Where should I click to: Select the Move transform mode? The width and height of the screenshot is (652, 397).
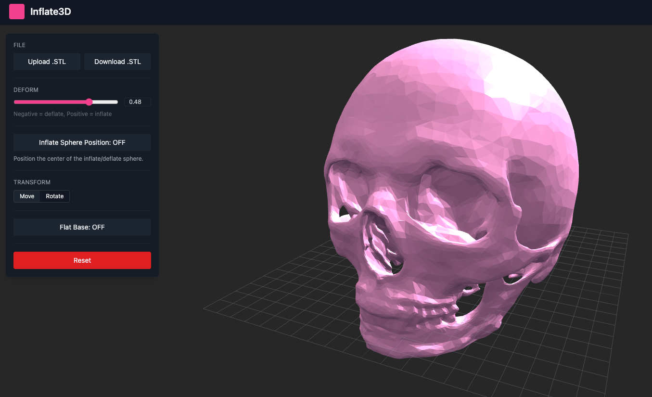tap(27, 196)
